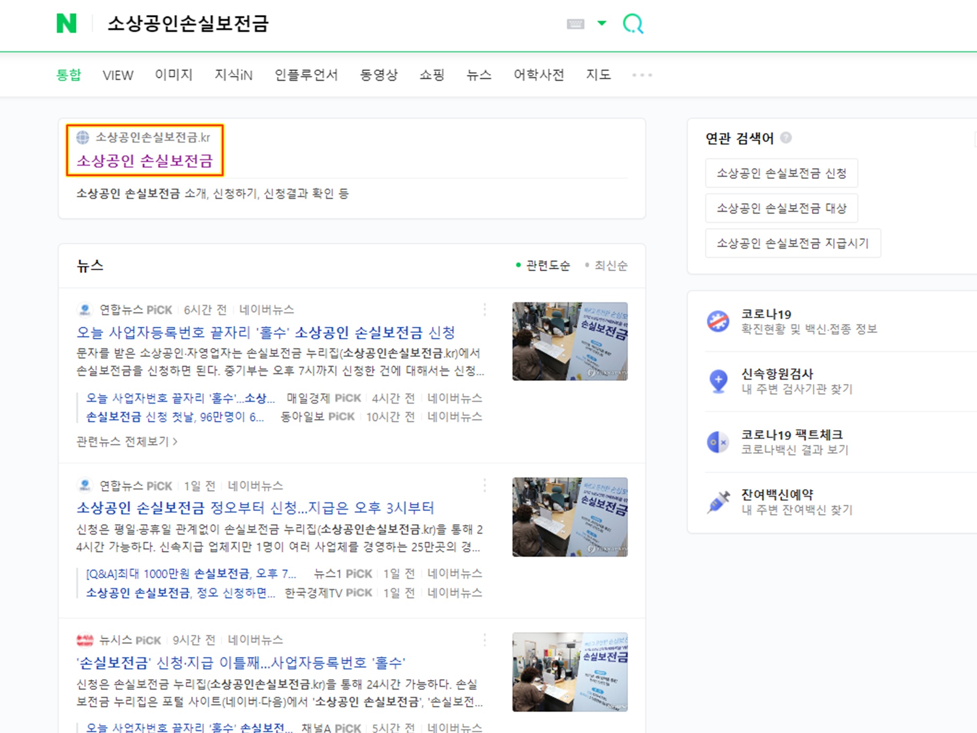The width and height of the screenshot is (977, 733).
Task: Expand more search tabs with ellipsis
Action: [642, 75]
